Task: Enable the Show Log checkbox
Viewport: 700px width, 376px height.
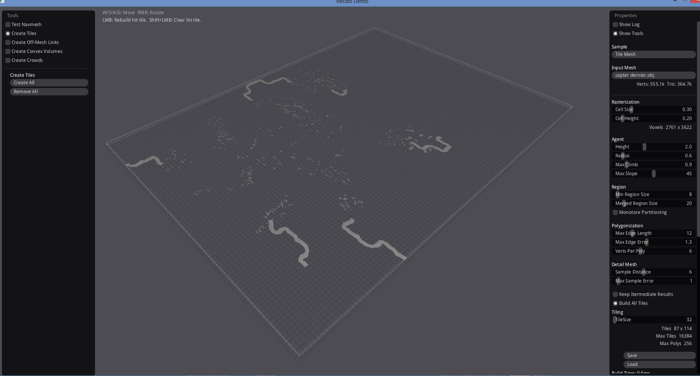Action: click(615, 25)
